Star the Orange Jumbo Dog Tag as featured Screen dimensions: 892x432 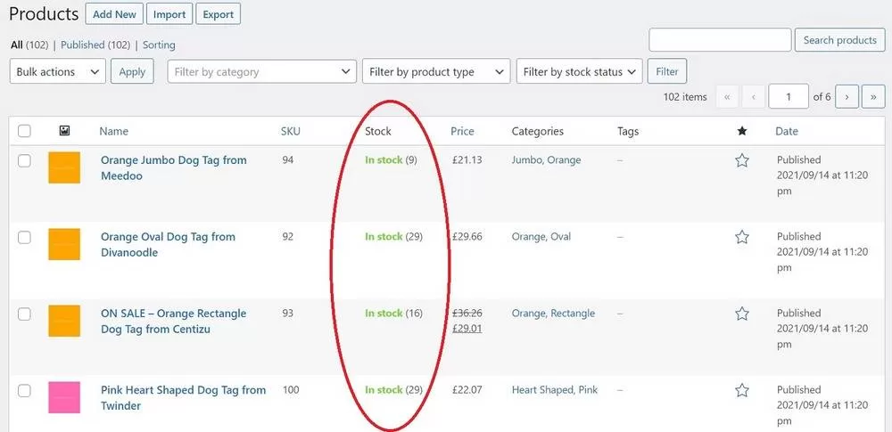[x=741, y=160]
